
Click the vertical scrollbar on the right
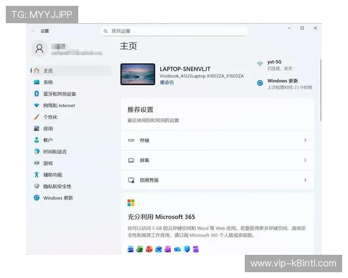321,90
